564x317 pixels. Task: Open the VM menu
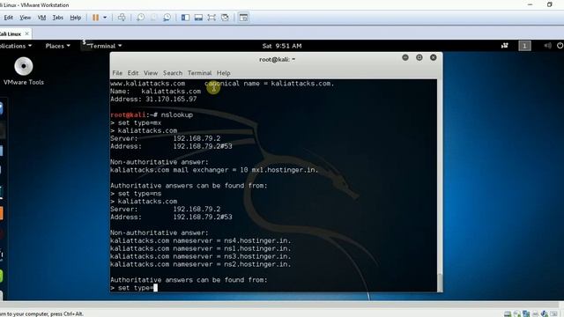pos(41,18)
